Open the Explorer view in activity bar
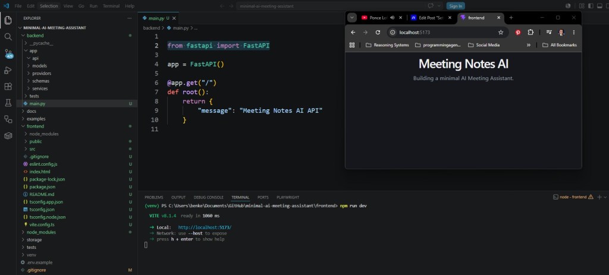Screen dimensions: 609x275 (8, 20)
